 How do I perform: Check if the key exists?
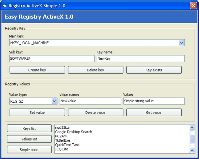click(154, 70)
